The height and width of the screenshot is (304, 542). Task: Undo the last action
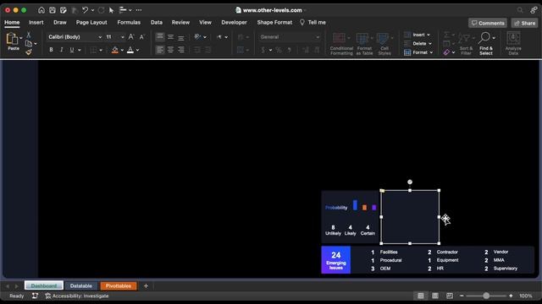[85, 10]
